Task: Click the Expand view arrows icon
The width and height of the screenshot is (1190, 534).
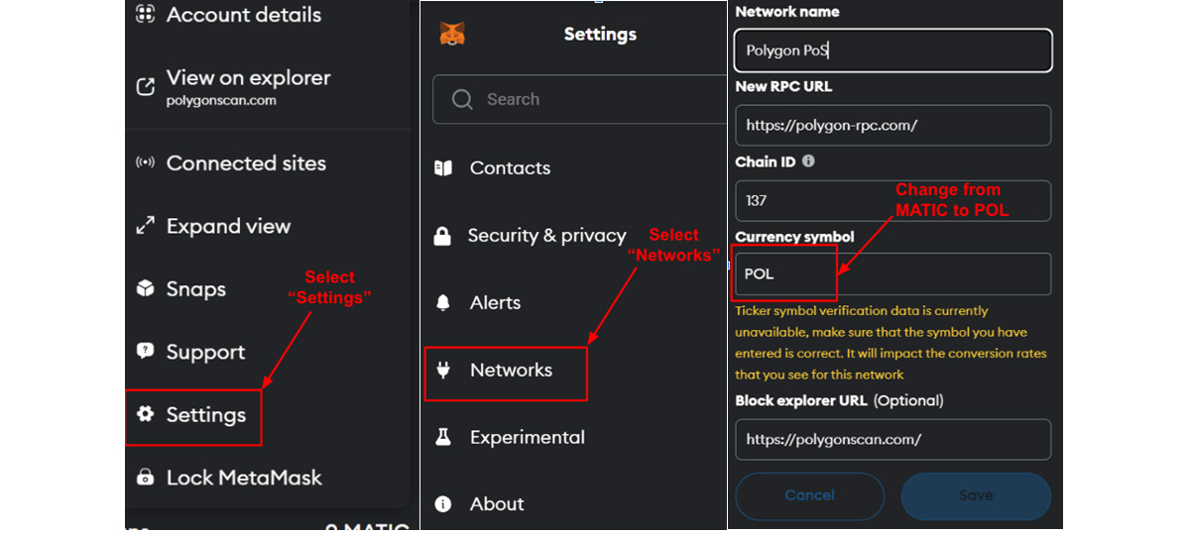Action: click(x=146, y=226)
